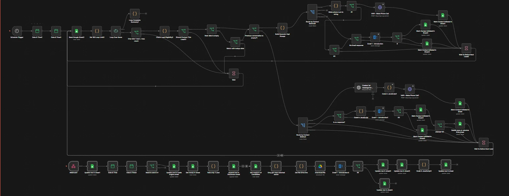Select the lower 'Route by Contact Method' switch node
The height and width of the screenshot is (196, 509).
coord(303,125)
